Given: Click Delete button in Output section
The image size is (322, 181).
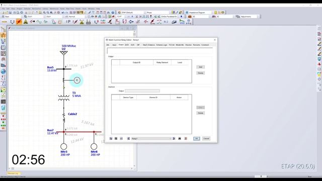Looking at the screenshot, I should (x=200, y=73).
